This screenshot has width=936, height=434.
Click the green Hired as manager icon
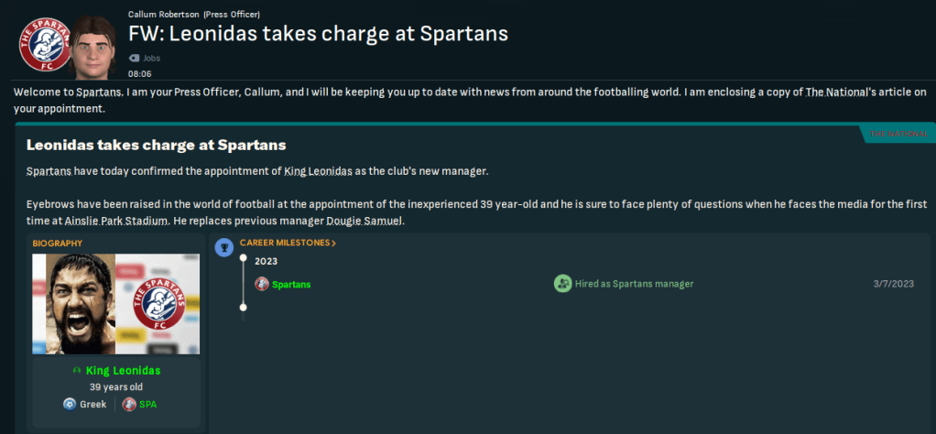[x=562, y=284]
